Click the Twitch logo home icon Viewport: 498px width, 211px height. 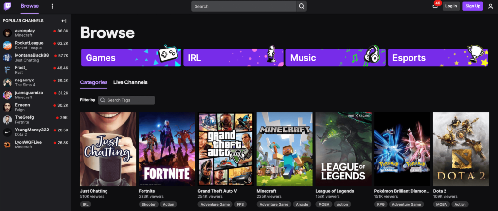8,6
